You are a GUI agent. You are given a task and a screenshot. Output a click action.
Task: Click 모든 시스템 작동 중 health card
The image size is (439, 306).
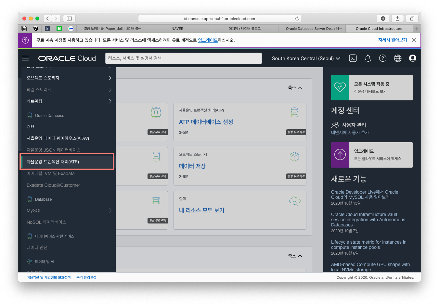point(372,88)
